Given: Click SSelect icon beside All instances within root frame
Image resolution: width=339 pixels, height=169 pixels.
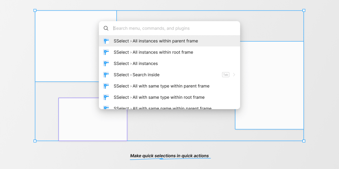Looking at the screenshot, I should pyautogui.click(x=106, y=52).
